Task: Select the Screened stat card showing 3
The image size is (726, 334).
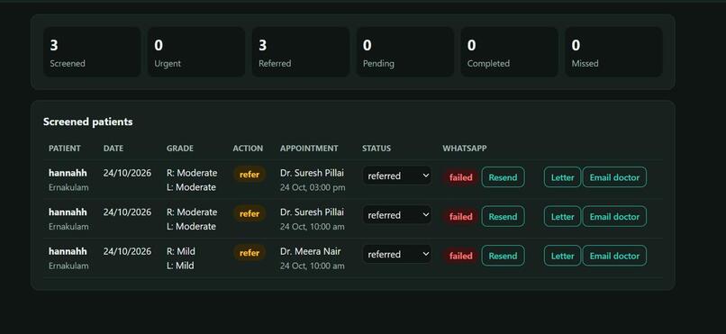Action: (x=92, y=52)
